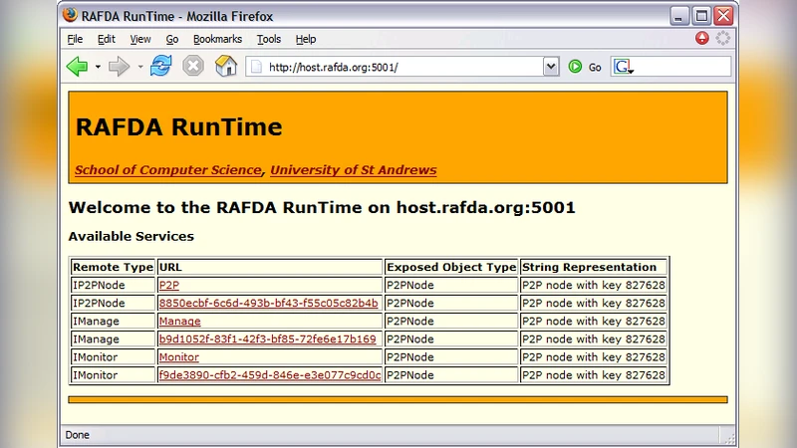Click the green Back arrow button
The width and height of the screenshot is (797, 448).
click(x=77, y=67)
